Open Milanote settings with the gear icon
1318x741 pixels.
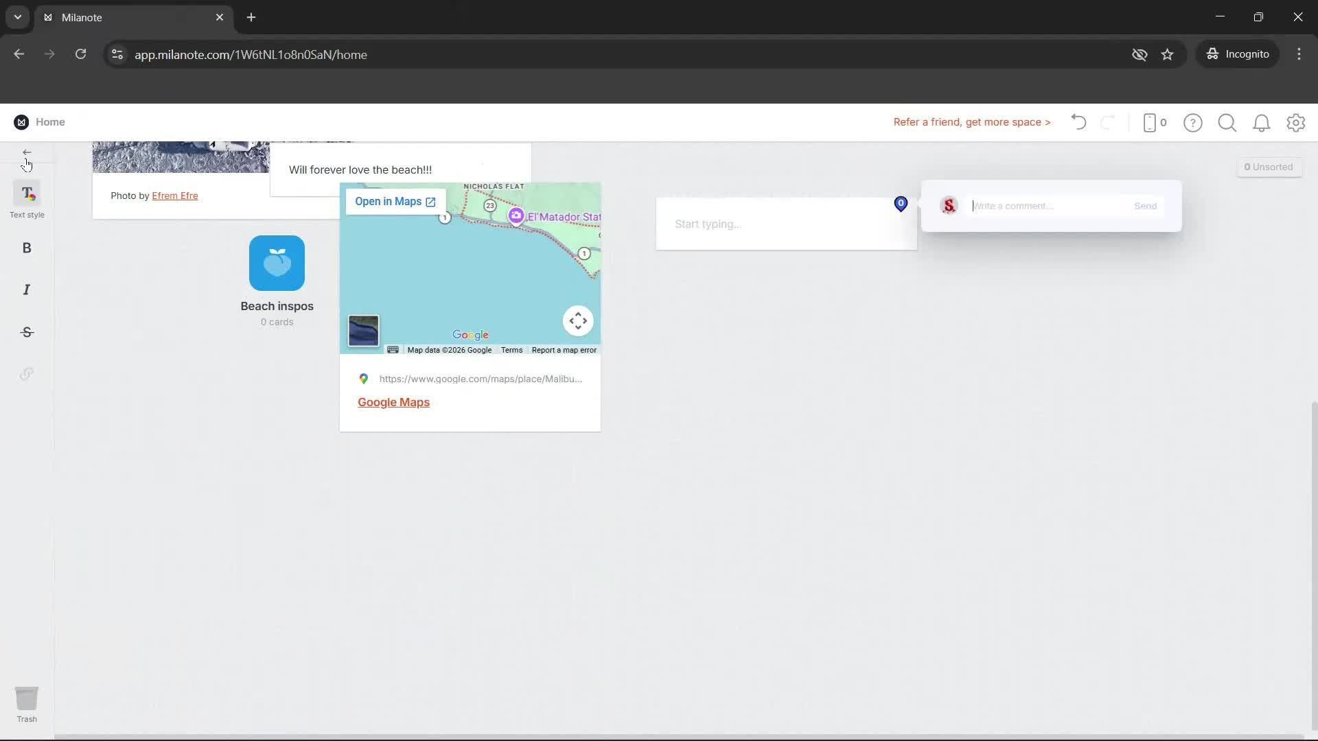(x=1296, y=123)
